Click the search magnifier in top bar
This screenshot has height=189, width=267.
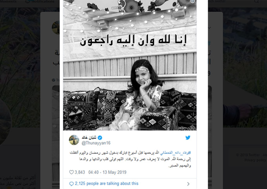coord(256,2)
